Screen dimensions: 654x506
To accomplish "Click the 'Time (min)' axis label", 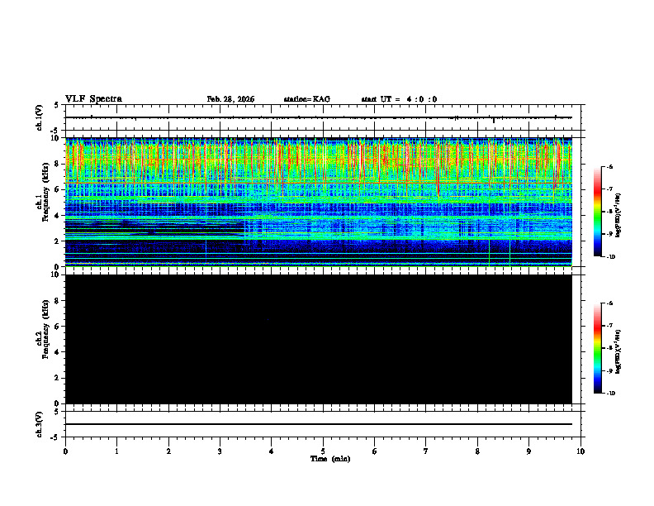I will [x=330, y=459].
